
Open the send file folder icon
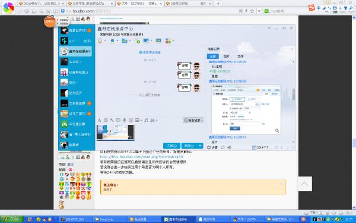(x=125, y=41)
